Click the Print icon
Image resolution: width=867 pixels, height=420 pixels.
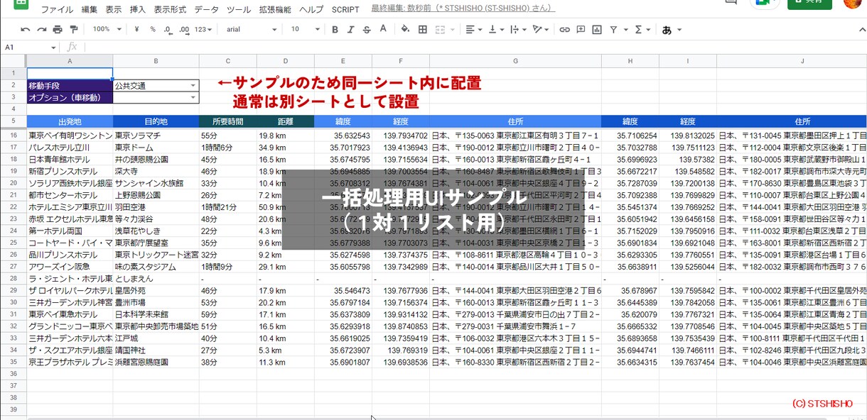pos(57,29)
